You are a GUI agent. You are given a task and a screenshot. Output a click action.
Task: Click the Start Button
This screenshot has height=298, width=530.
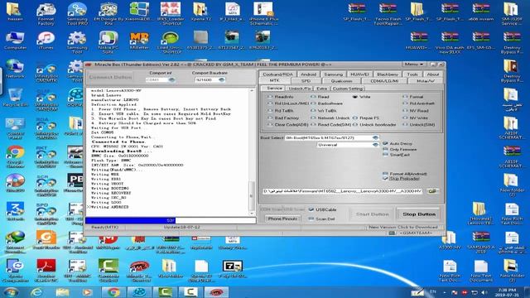coord(372,214)
